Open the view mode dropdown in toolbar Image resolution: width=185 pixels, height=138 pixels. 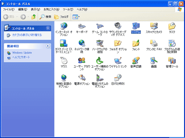[76, 17]
